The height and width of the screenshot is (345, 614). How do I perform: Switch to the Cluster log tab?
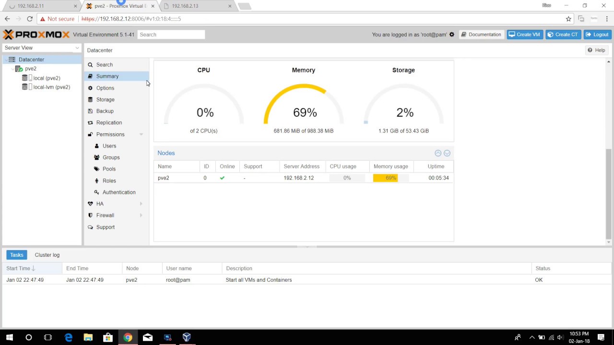coord(47,255)
